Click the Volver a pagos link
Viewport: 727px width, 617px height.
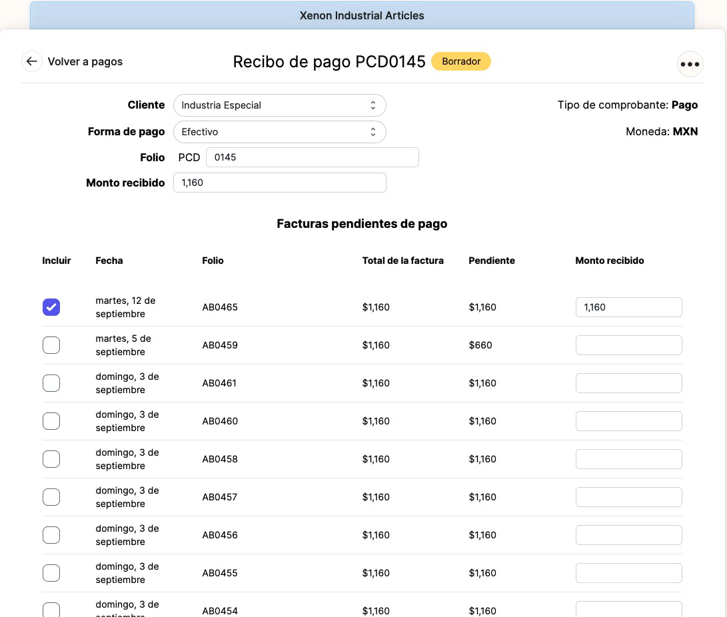85,61
